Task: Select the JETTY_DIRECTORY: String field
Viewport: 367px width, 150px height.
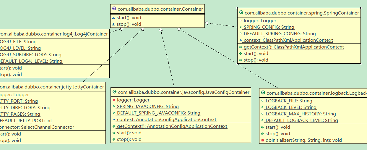Action: point(25,108)
